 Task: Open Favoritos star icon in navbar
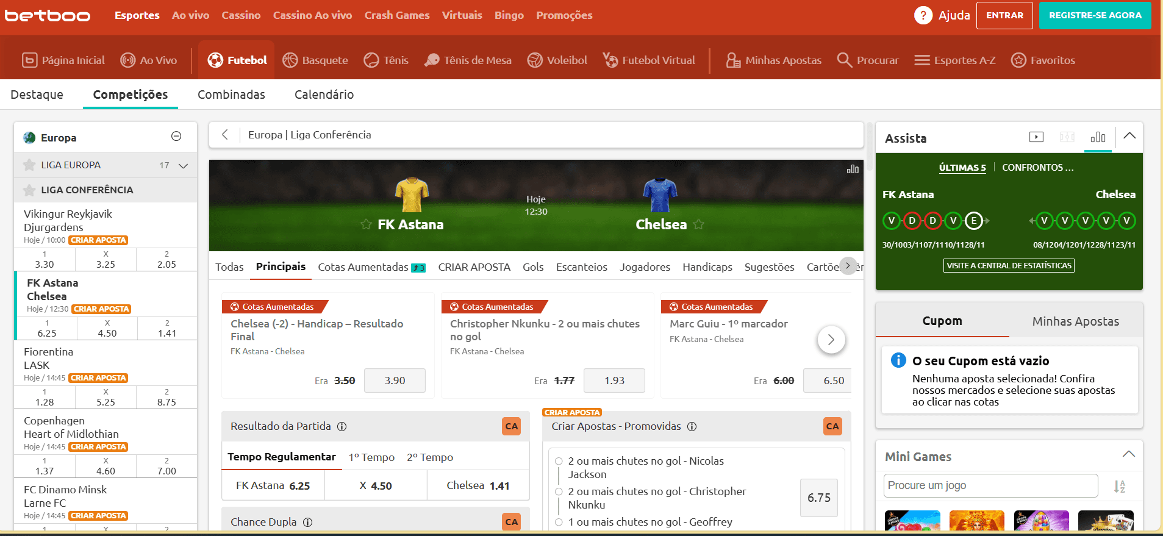pyautogui.click(x=1018, y=60)
